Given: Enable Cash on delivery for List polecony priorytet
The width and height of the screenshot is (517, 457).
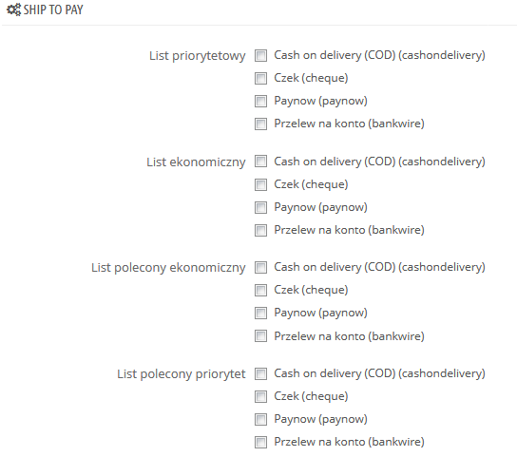Looking at the screenshot, I should 260,374.
